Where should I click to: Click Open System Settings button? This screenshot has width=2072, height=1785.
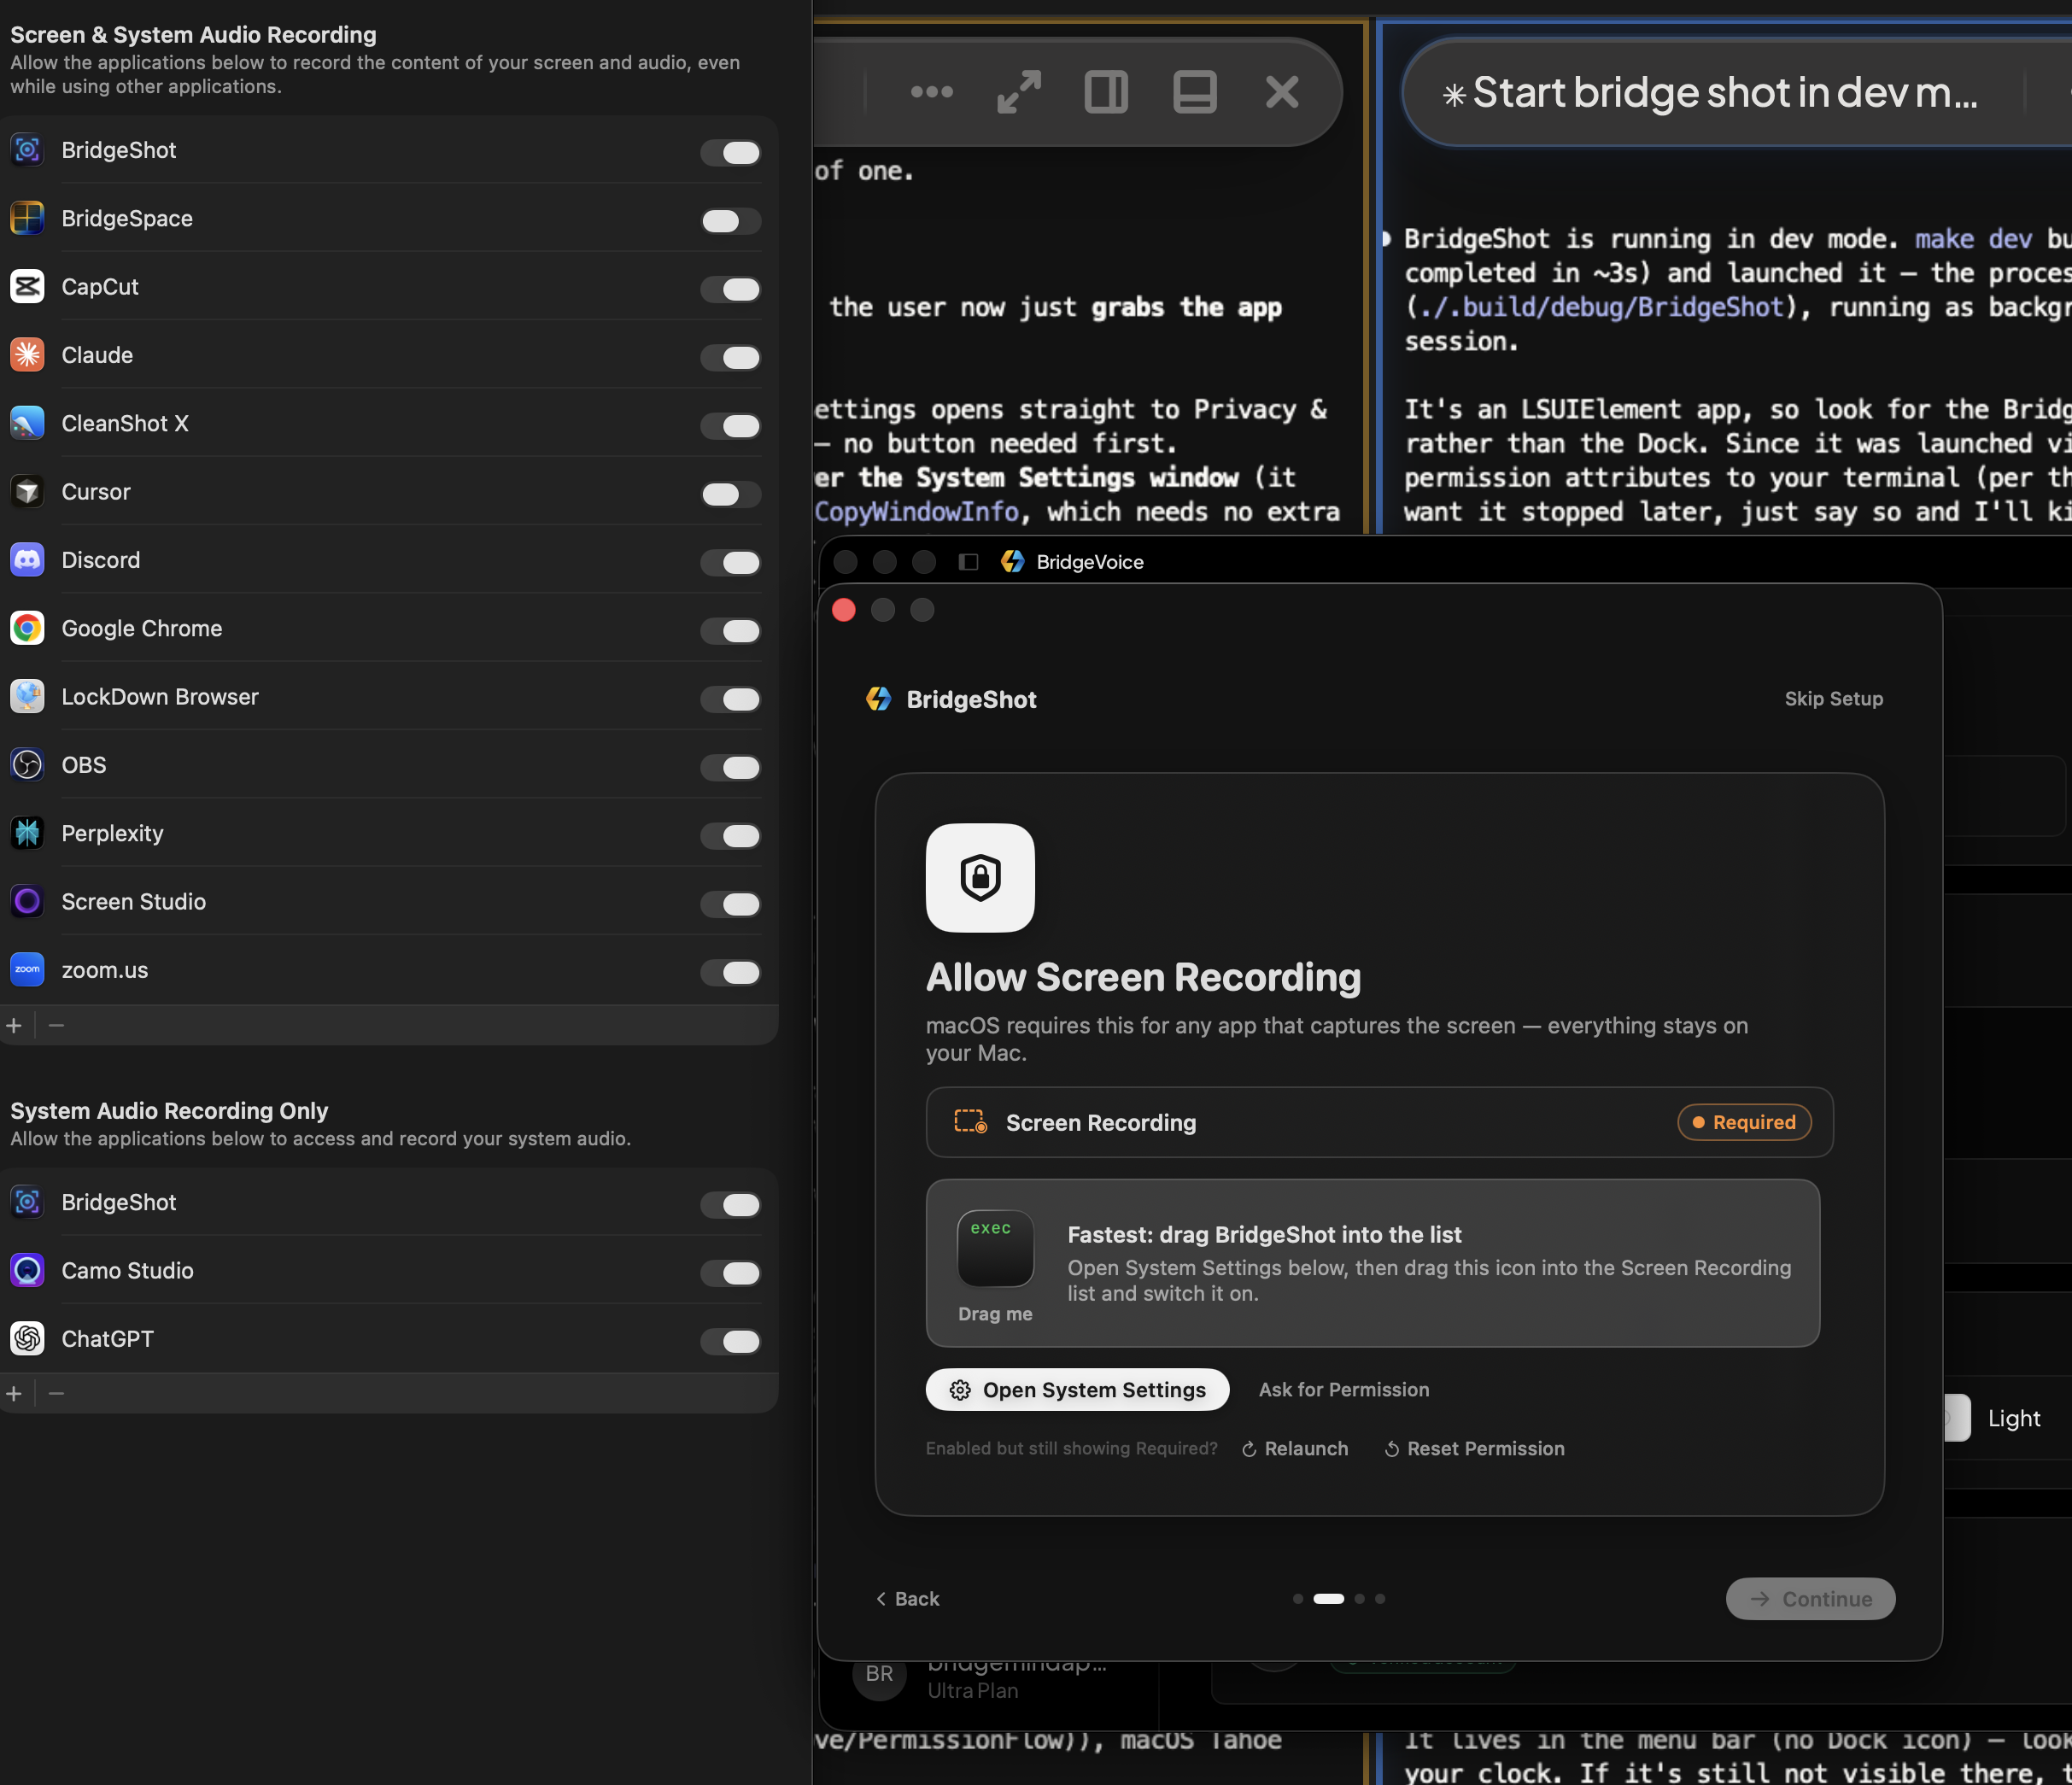coord(1077,1390)
